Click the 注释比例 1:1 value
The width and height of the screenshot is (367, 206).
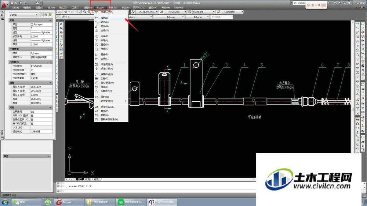point(41,112)
